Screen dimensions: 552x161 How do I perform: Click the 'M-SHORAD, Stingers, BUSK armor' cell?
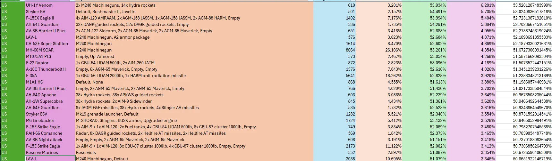click(194, 120)
